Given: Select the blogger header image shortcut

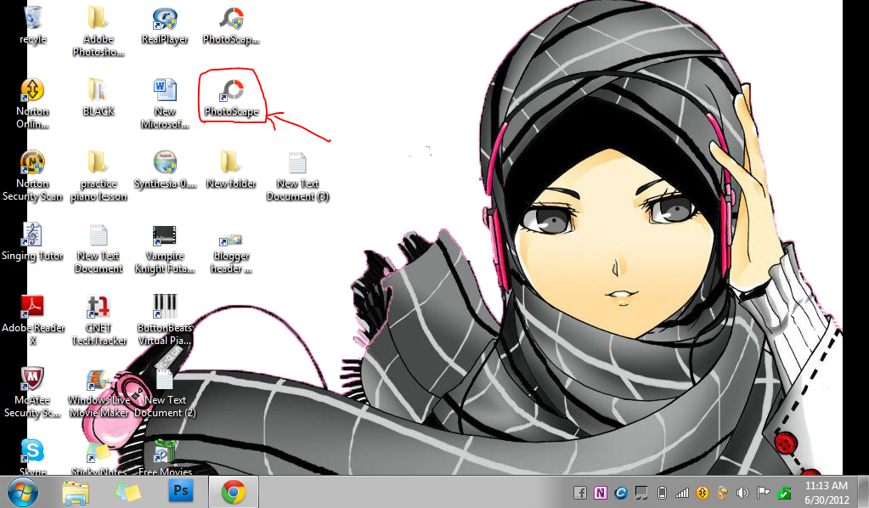Looking at the screenshot, I should [x=231, y=254].
